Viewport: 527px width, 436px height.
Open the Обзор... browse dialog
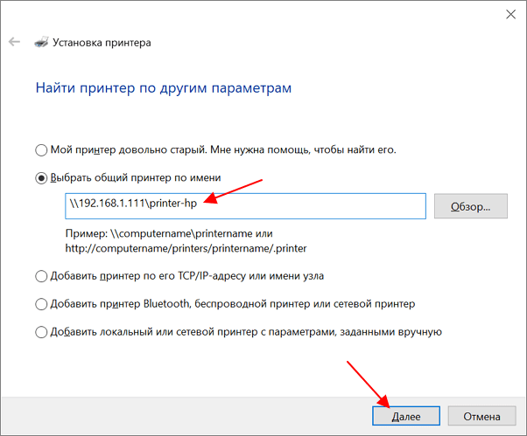(471, 206)
